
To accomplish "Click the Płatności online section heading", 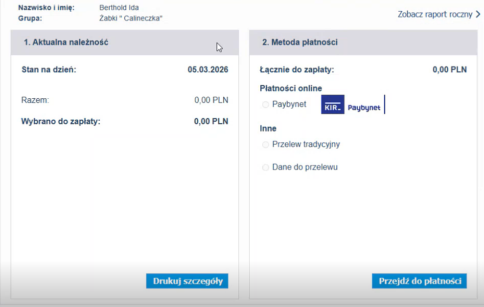I will click(x=291, y=88).
